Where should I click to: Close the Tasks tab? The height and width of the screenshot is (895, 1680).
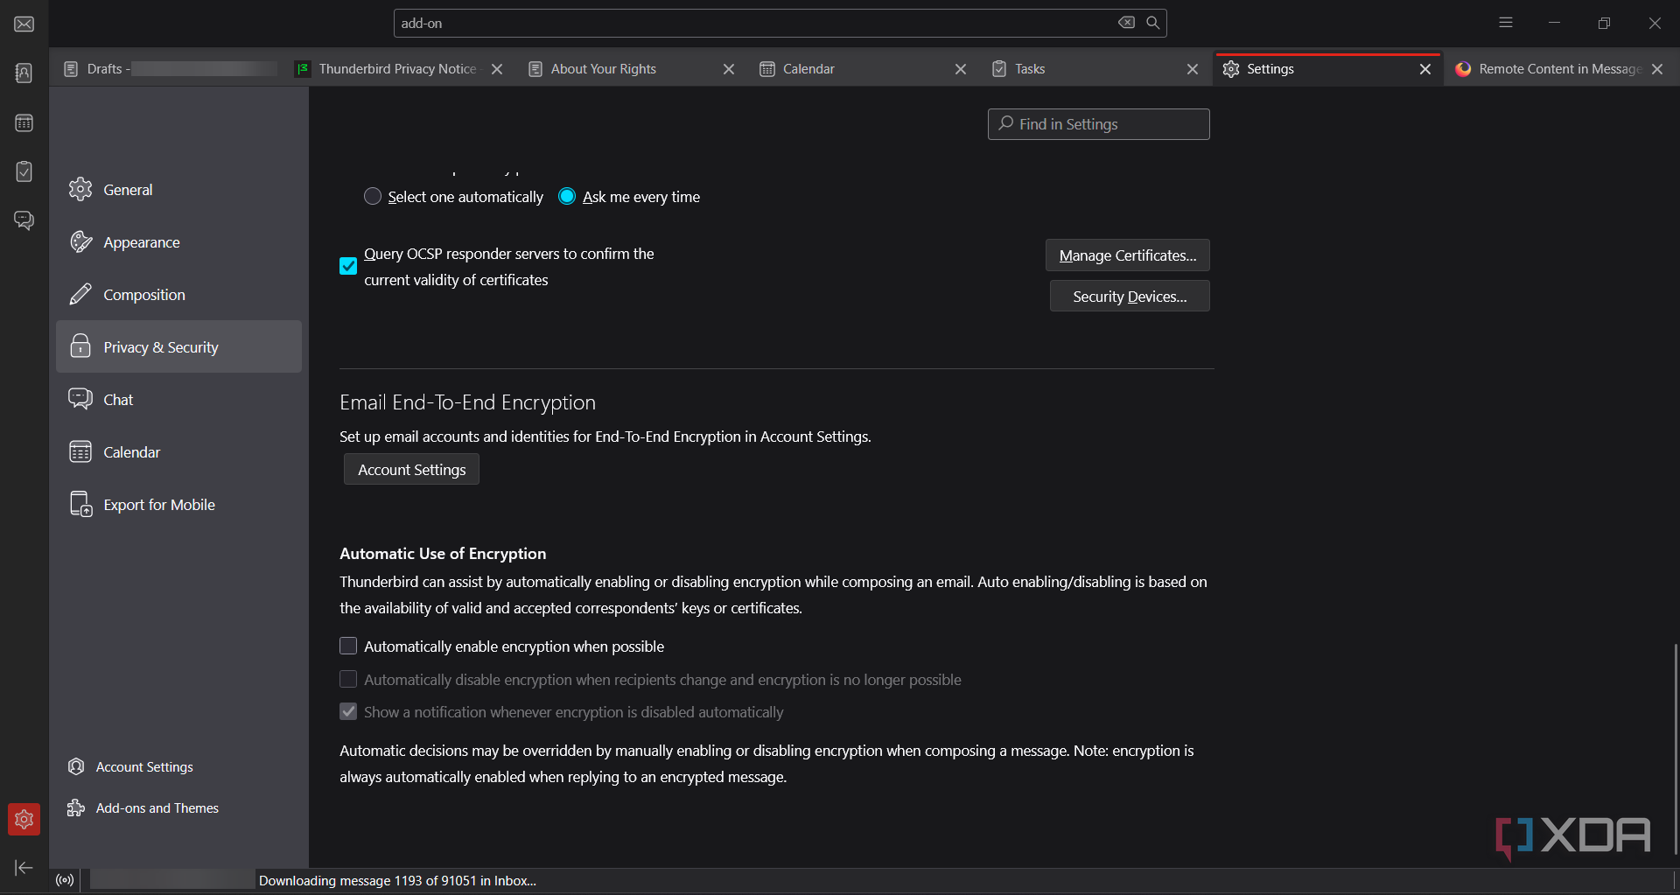(1193, 69)
